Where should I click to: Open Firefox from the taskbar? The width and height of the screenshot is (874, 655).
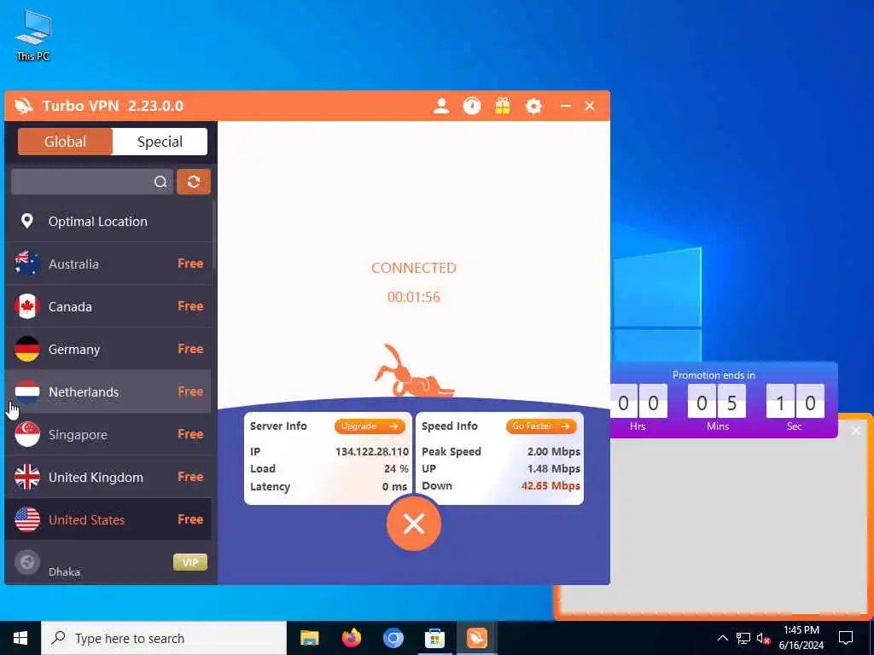[x=351, y=638]
